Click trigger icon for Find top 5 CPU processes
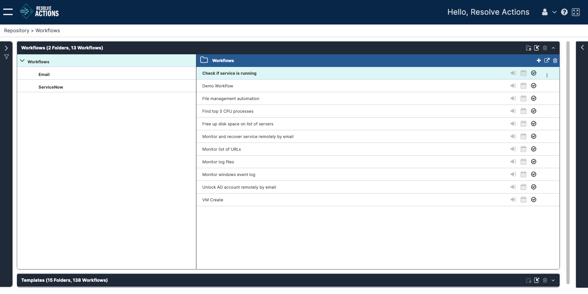The height and width of the screenshot is (294, 588). point(513,111)
